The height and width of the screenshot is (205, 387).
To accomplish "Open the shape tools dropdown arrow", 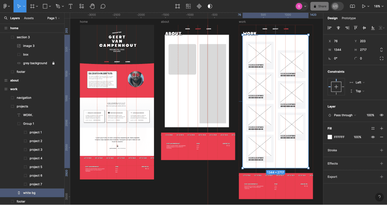I will 50,6.
